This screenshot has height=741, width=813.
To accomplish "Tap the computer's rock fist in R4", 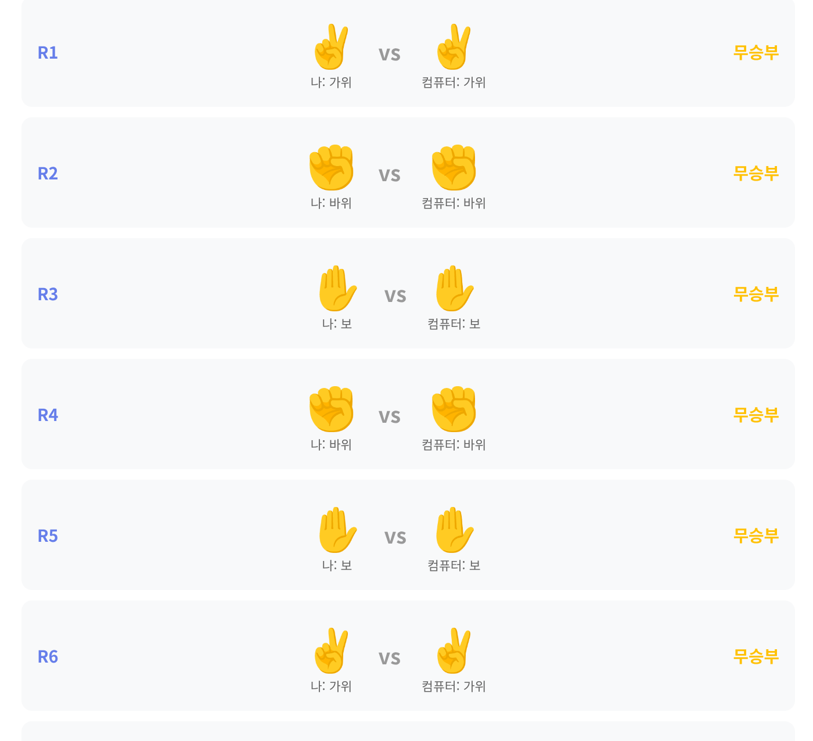I will [454, 409].
